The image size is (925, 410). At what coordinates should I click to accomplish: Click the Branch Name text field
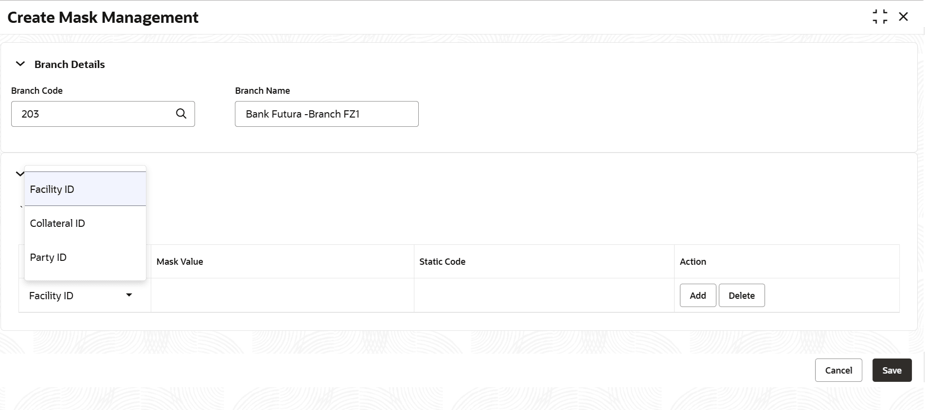pos(326,114)
